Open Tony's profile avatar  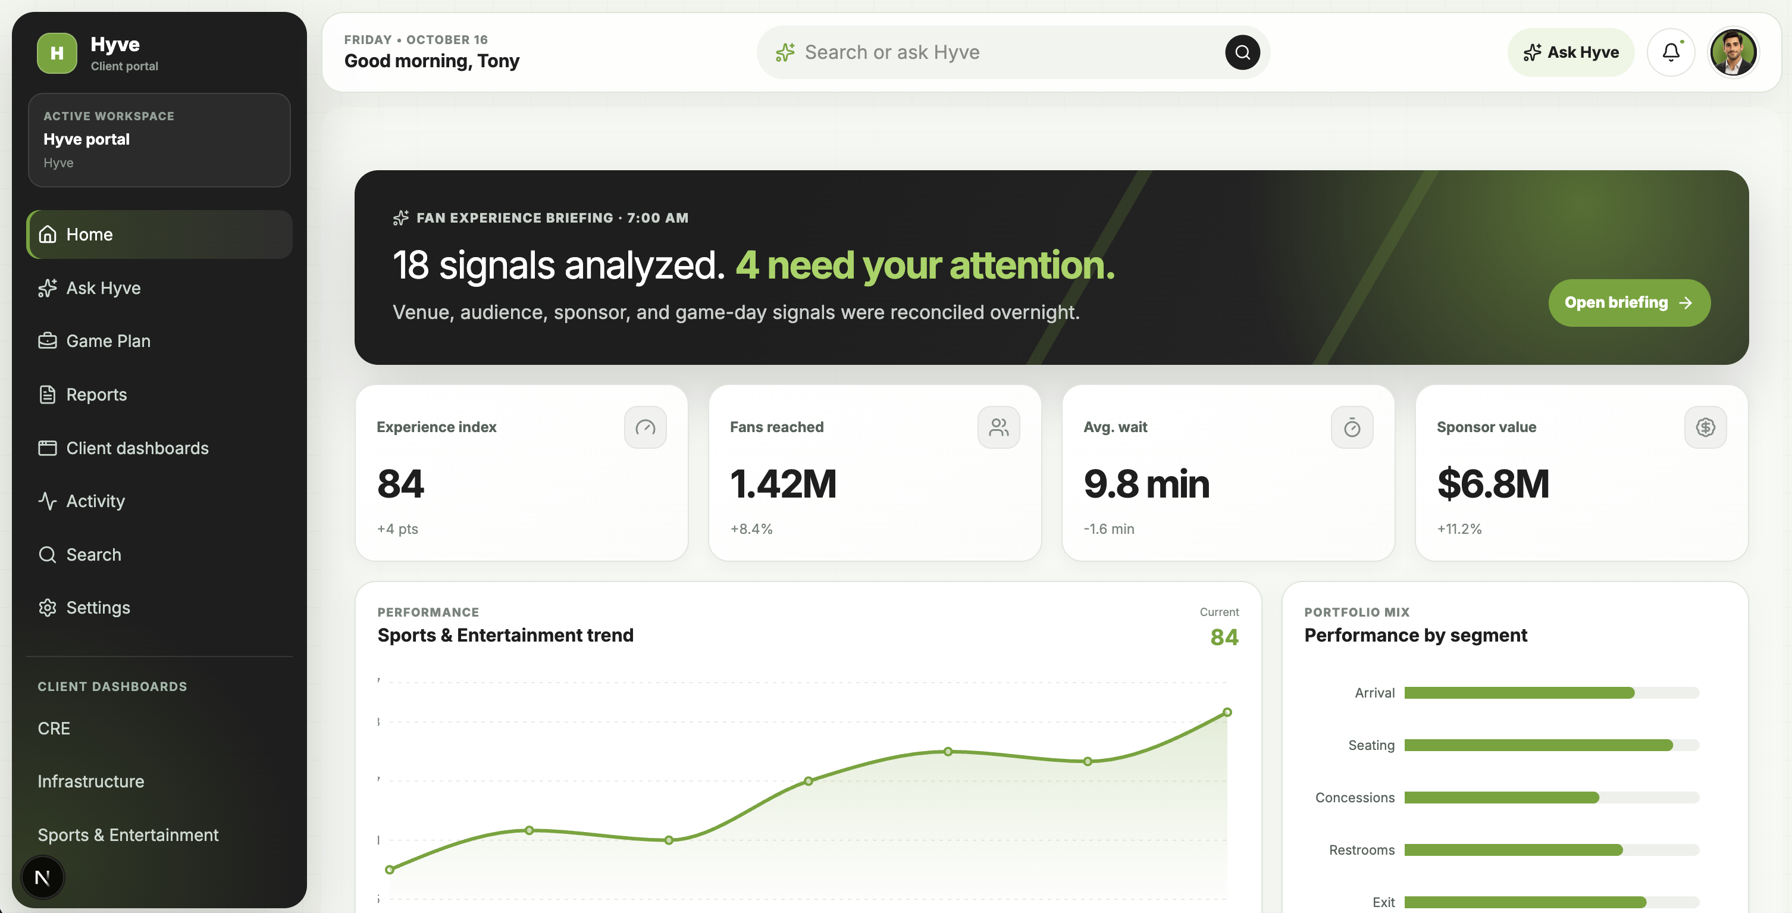point(1733,52)
